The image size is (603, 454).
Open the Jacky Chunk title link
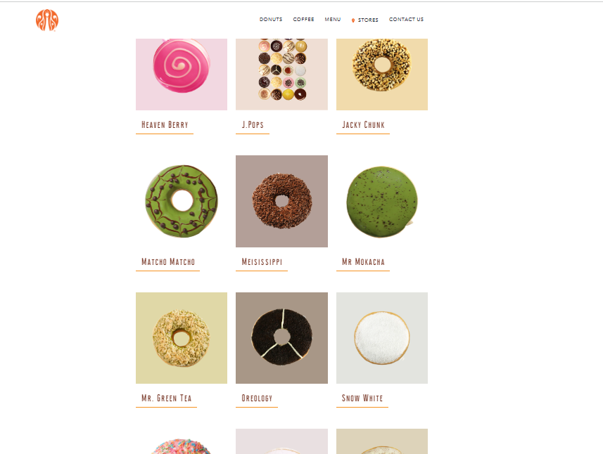[363, 125]
